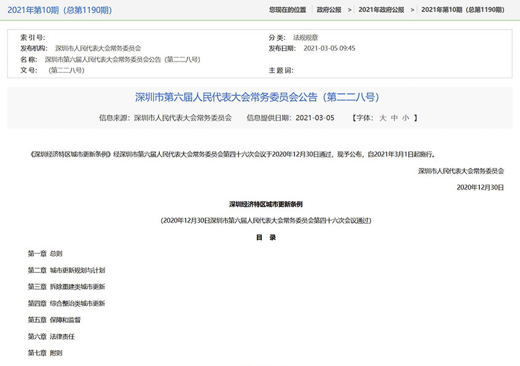
Task: Click the 目录 contents heading
Action: tap(266, 237)
